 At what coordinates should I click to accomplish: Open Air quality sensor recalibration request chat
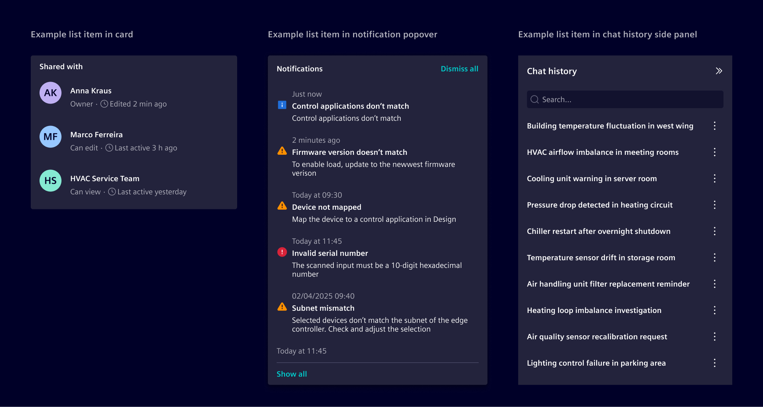pyautogui.click(x=597, y=337)
